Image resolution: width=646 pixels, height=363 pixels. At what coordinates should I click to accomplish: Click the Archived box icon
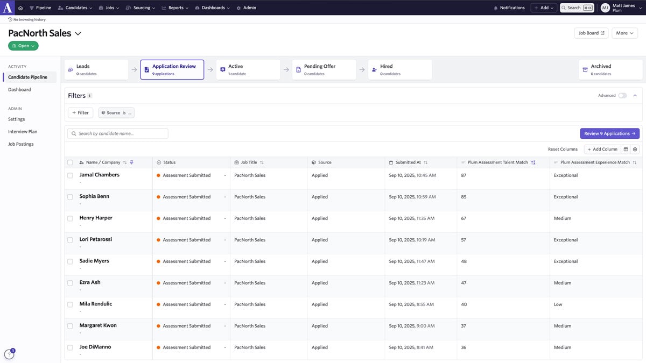[585, 70]
